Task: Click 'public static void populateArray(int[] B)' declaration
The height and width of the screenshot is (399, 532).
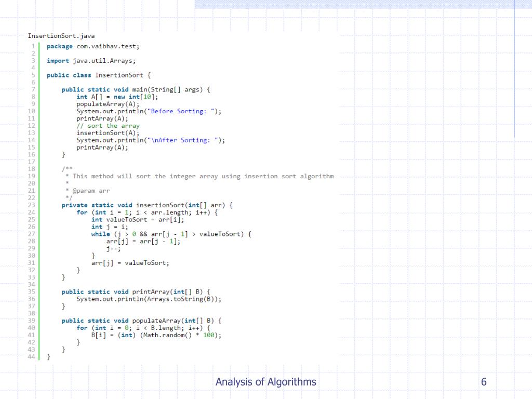Action: [141, 321]
